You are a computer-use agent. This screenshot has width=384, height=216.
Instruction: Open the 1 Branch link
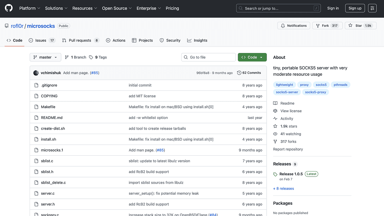(x=76, y=57)
